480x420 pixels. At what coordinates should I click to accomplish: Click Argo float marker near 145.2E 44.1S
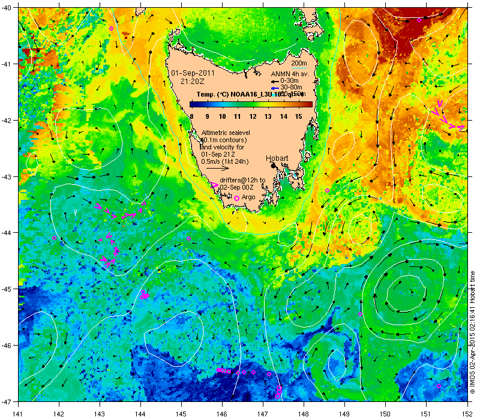coord(189,238)
